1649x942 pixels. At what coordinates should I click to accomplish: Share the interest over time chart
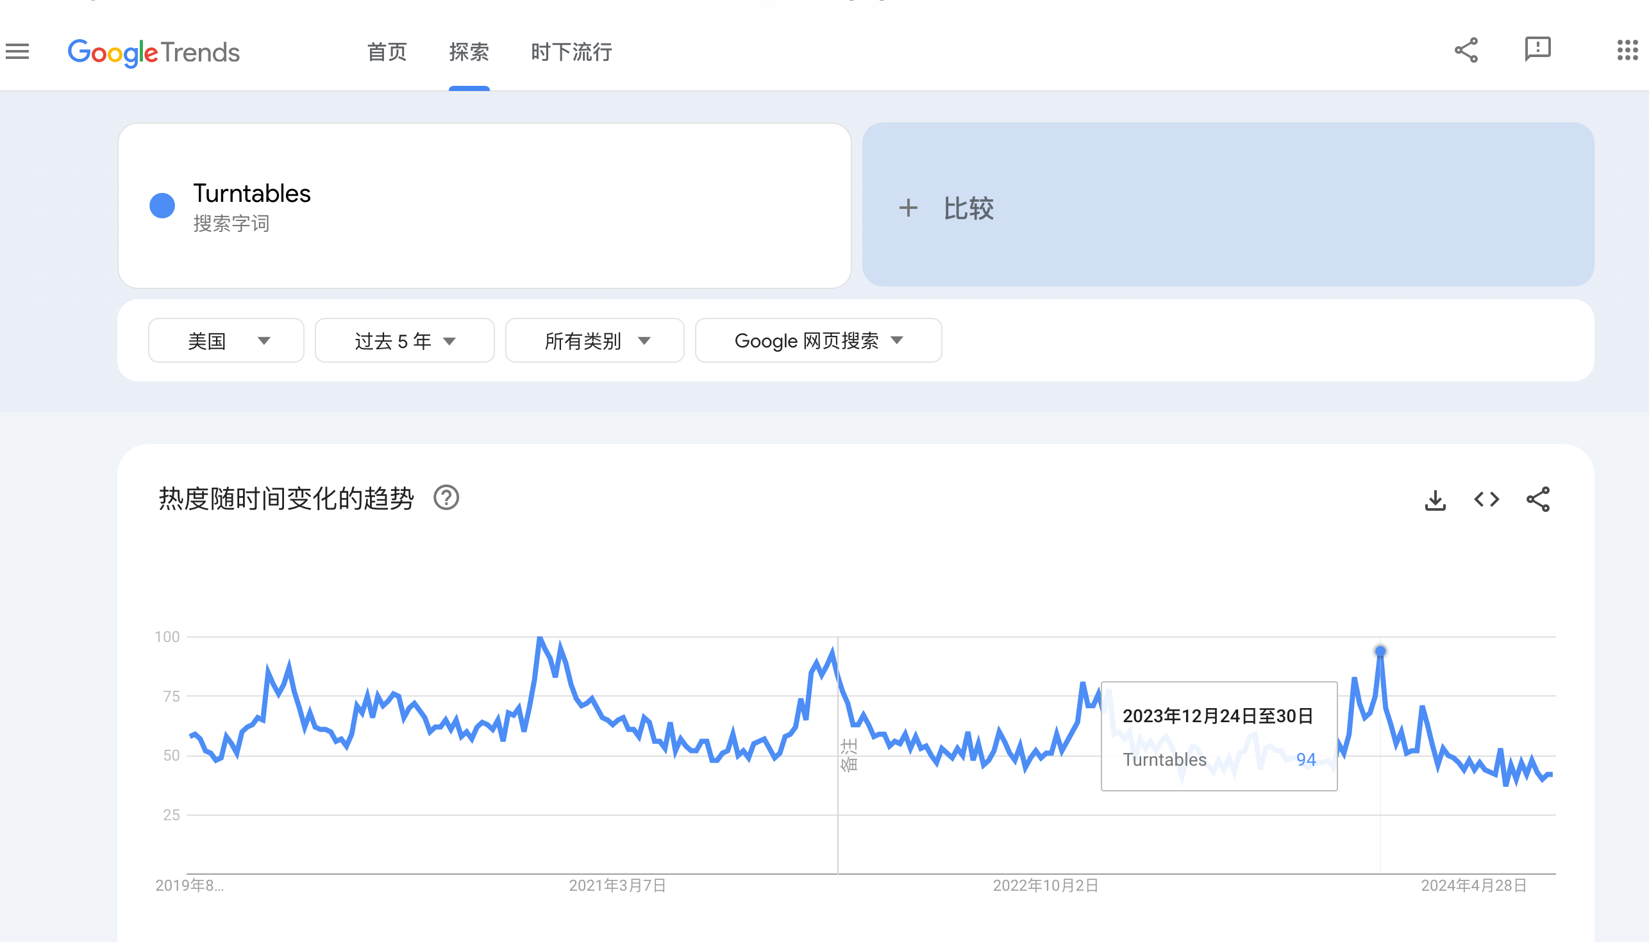(1537, 499)
